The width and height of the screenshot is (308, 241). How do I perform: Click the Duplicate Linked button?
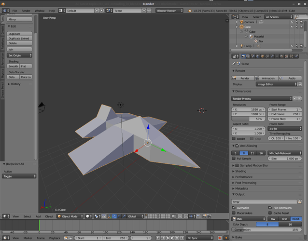pos(19,39)
